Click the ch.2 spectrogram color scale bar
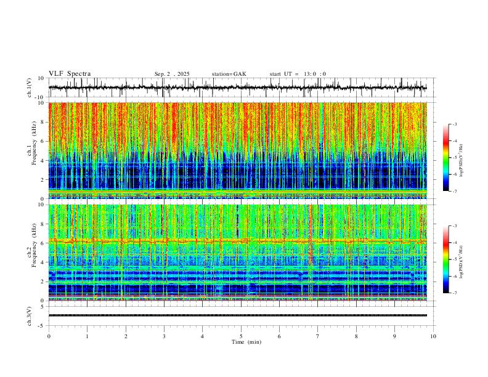 pos(445,259)
